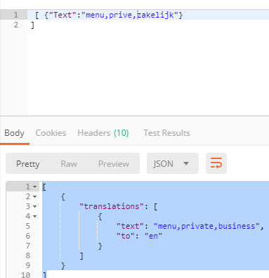Open the Headers (10) tab
This screenshot has height=278, width=269.
(x=103, y=133)
